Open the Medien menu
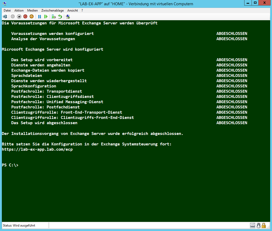Image resolution: width=272 pixels, height=231 pixels. [32, 10]
